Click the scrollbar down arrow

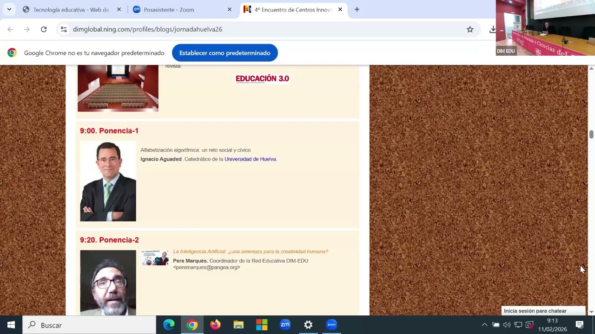click(591, 312)
